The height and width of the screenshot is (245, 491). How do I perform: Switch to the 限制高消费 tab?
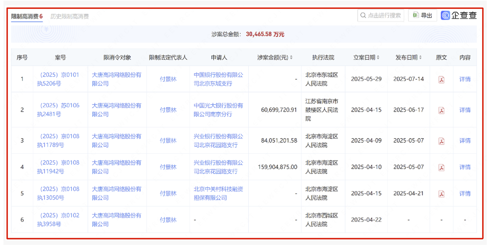(26, 17)
